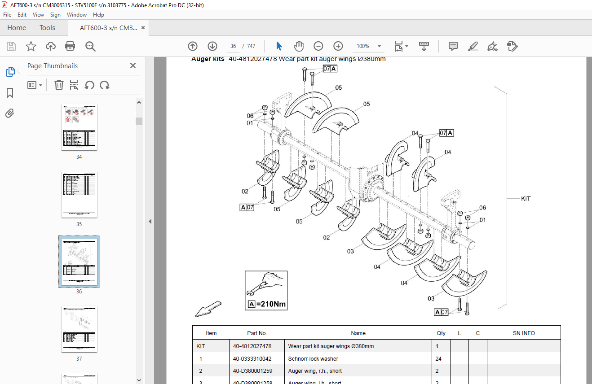This screenshot has height=384, width=592.
Task: Open Page Thumbnails panel sidebar icon
Action: 10,71
